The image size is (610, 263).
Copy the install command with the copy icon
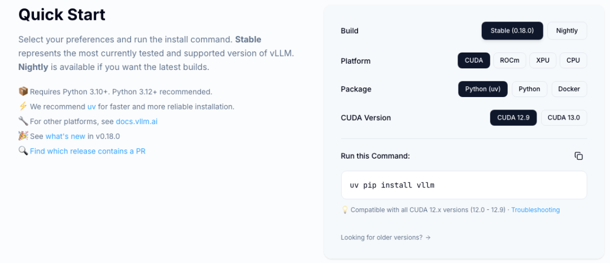pyautogui.click(x=578, y=156)
